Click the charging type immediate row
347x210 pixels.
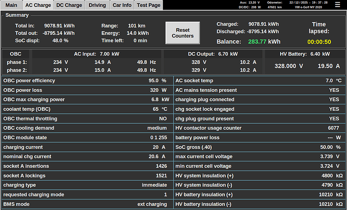(86, 185)
